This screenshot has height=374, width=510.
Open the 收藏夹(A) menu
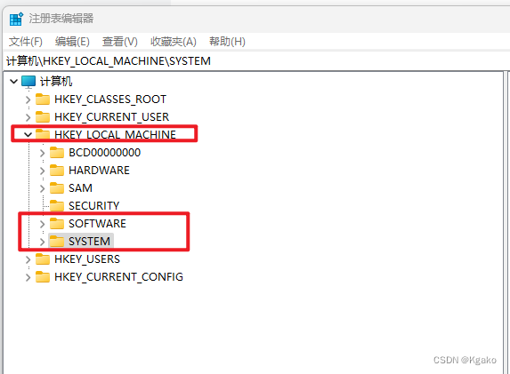pyautogui.click(x=174, y=42)
